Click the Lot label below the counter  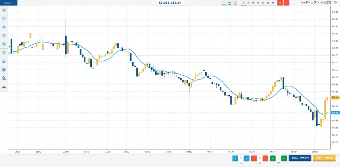(x=241, y=163)
